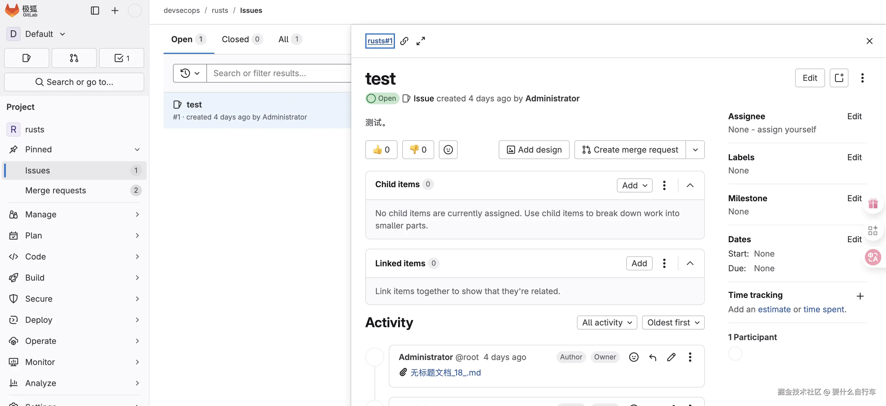
Task: Add time entry with plus icon
Action: [860, 296]
